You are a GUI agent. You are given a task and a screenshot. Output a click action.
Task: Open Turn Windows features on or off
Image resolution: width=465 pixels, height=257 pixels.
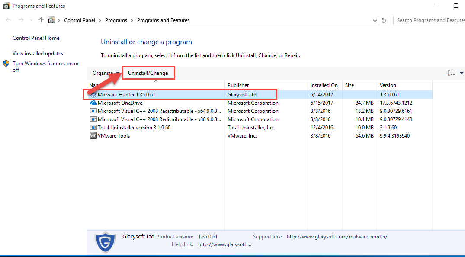46,67
